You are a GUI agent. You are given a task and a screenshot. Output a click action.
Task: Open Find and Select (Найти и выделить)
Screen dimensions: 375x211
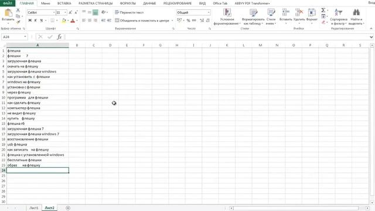click(356, 17)
